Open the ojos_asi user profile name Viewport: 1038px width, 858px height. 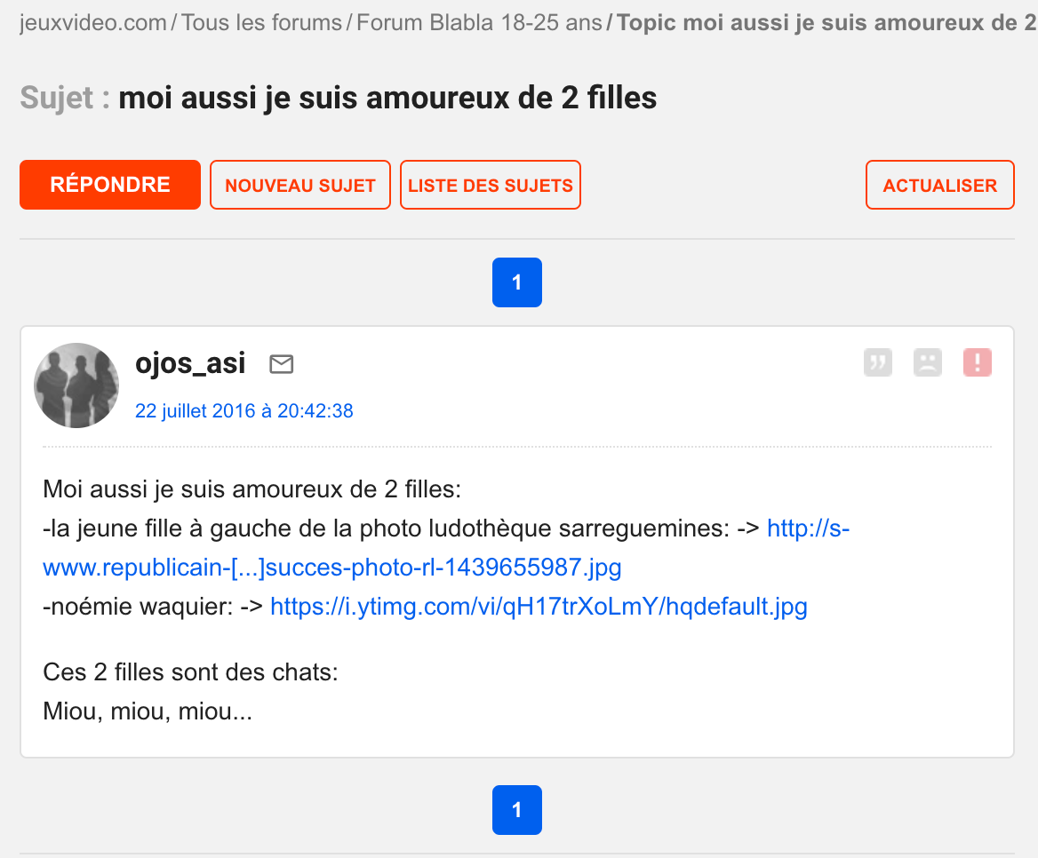(190, 363)
